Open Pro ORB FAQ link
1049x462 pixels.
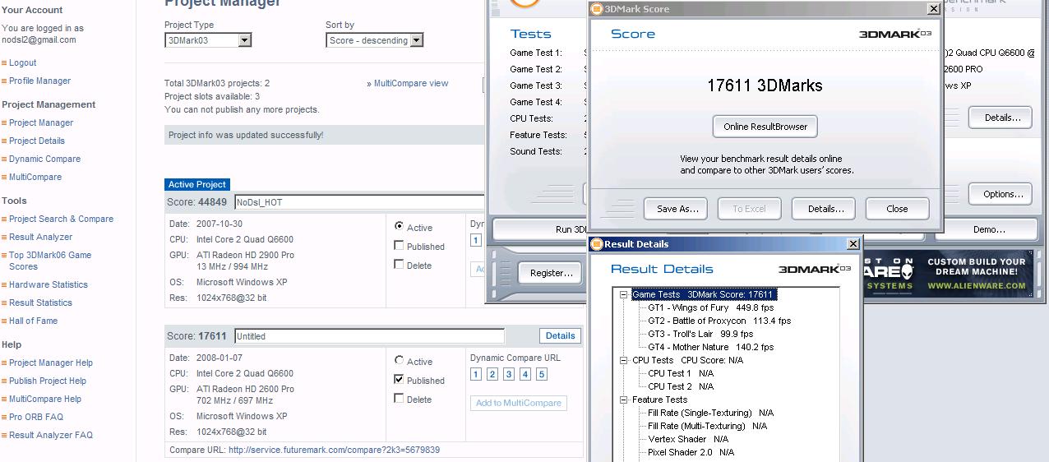(36, 417)
